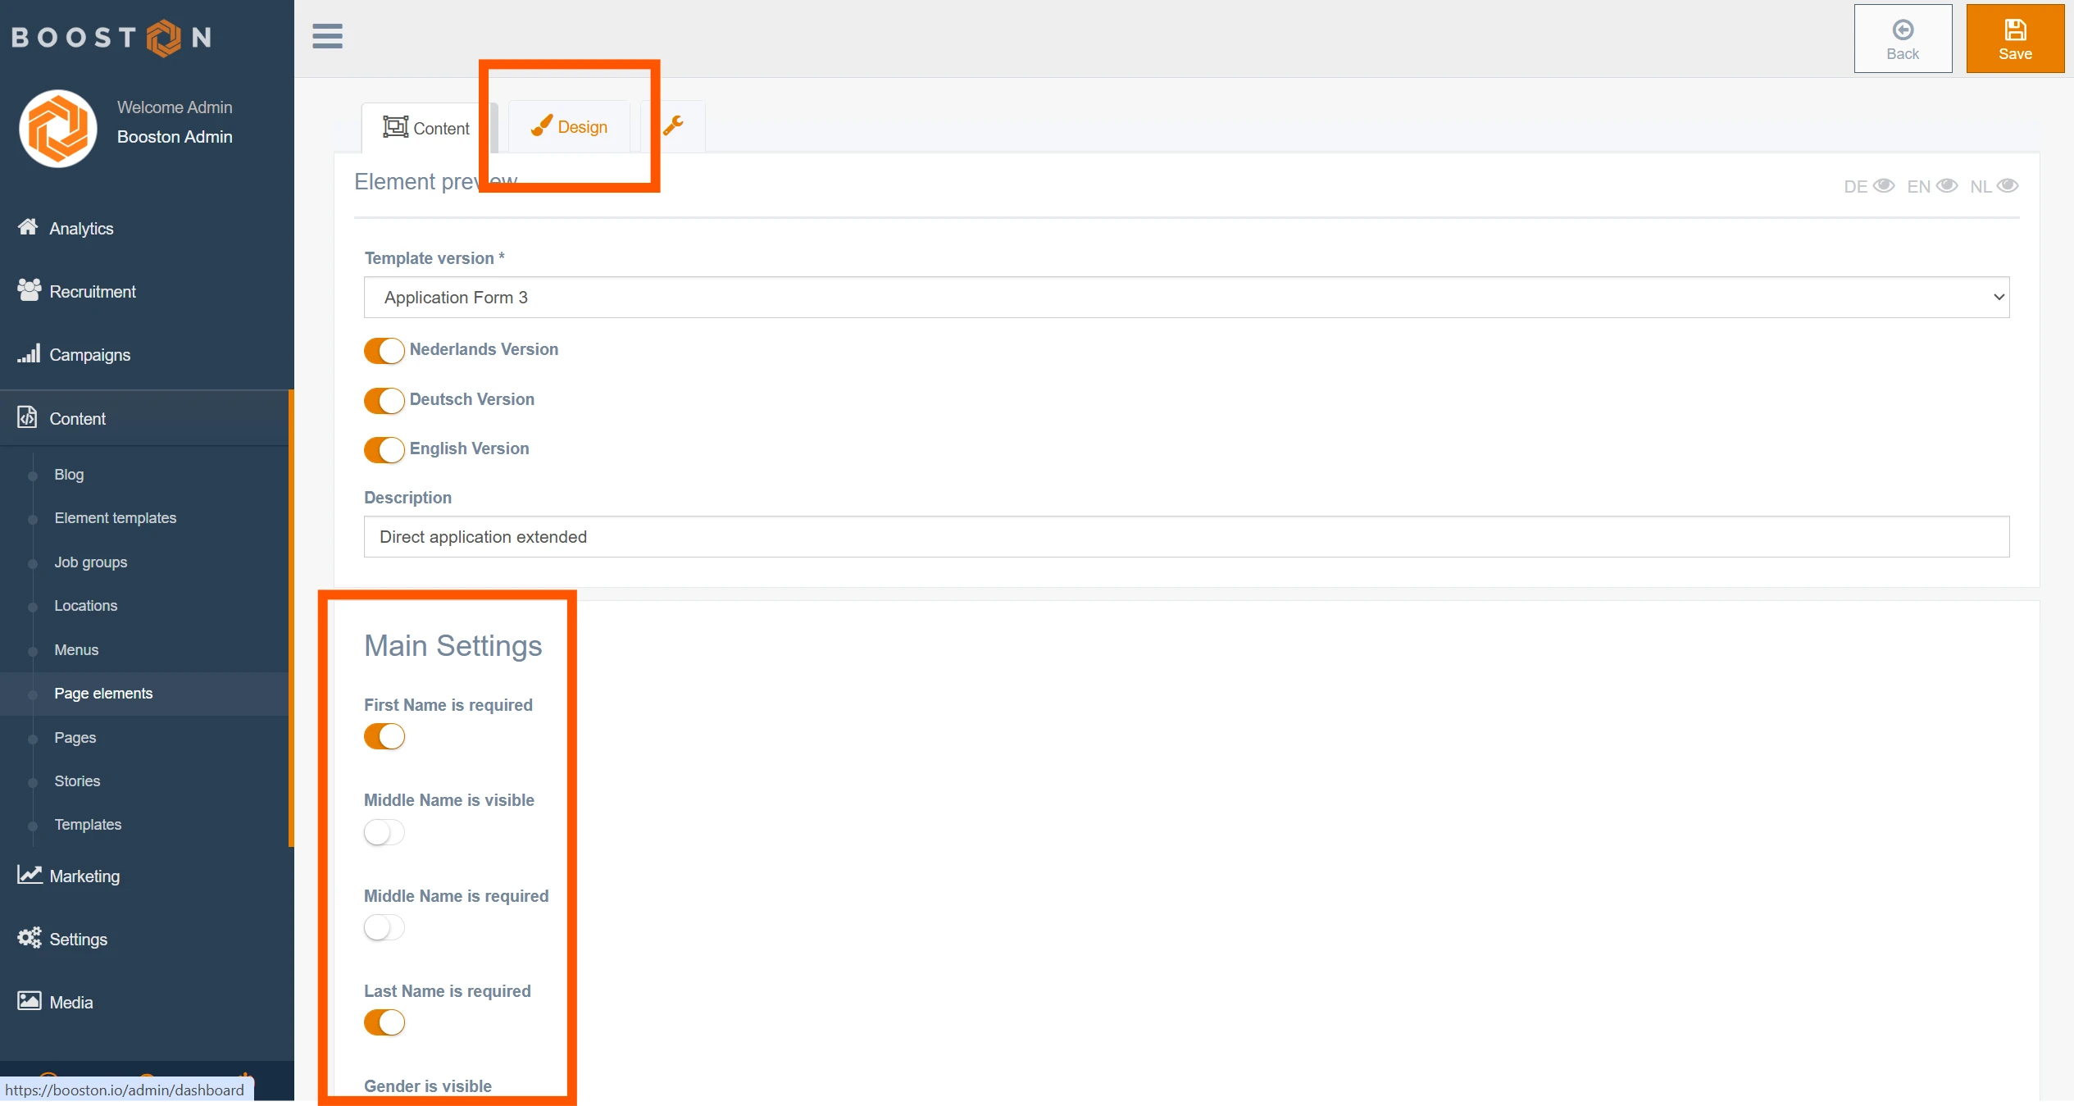
Task: Enable Middle Name is visible toggle
Action: pyautogui.click(x=384, y=832)
